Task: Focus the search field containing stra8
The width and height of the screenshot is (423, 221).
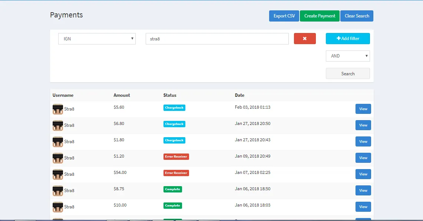Action: (217, 39)
